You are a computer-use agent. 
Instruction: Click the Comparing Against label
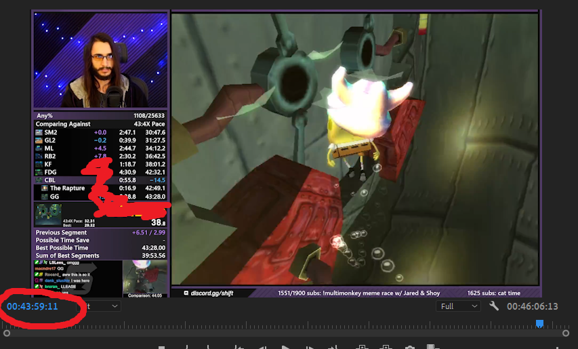63,124
